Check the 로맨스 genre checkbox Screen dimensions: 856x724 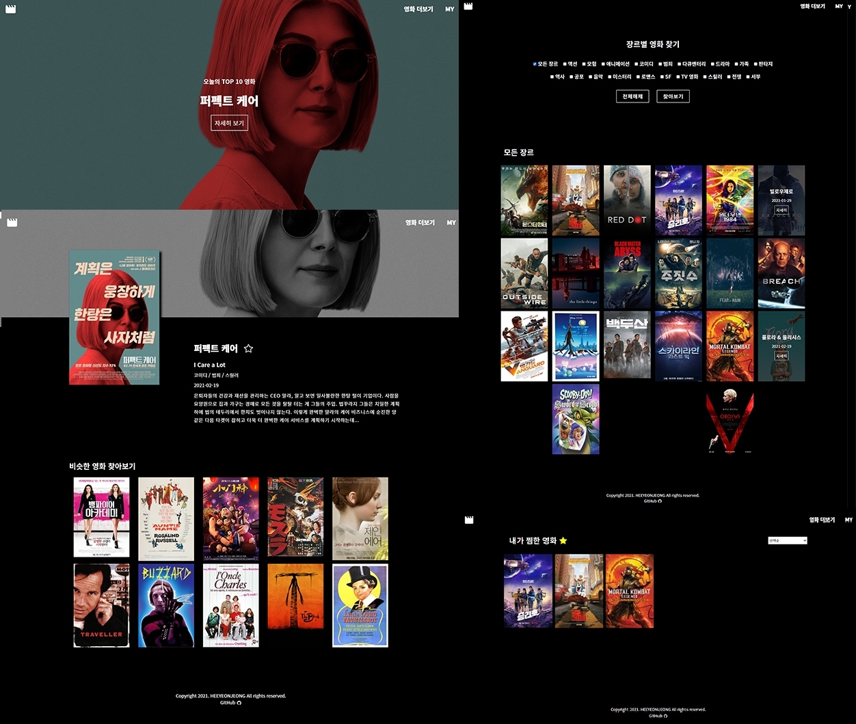(638, 77)
